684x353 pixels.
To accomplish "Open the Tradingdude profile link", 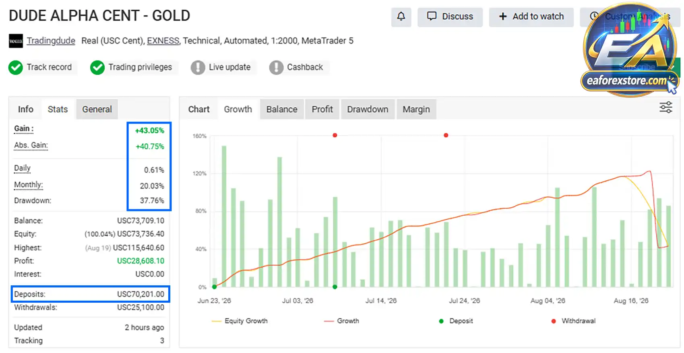I will [51, 41].
